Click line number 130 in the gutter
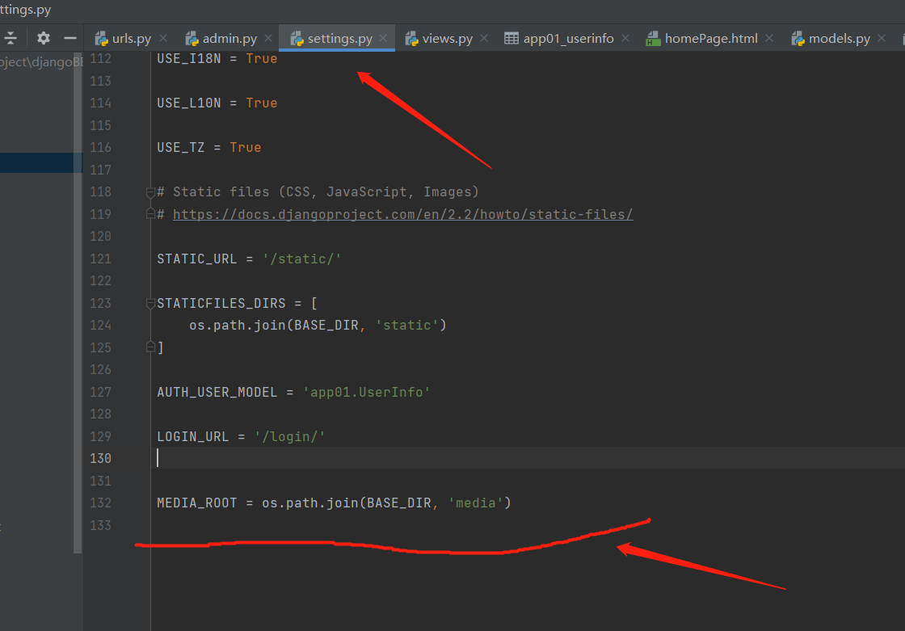905x631 pixels. (100, 458)
